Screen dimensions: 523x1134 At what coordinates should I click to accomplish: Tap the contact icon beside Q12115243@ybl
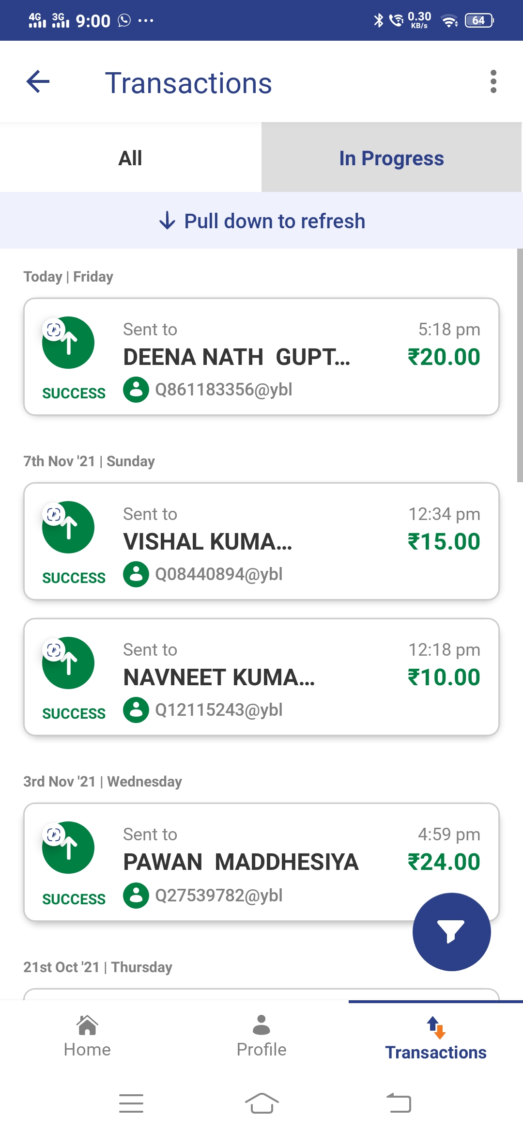click(136, 710)
